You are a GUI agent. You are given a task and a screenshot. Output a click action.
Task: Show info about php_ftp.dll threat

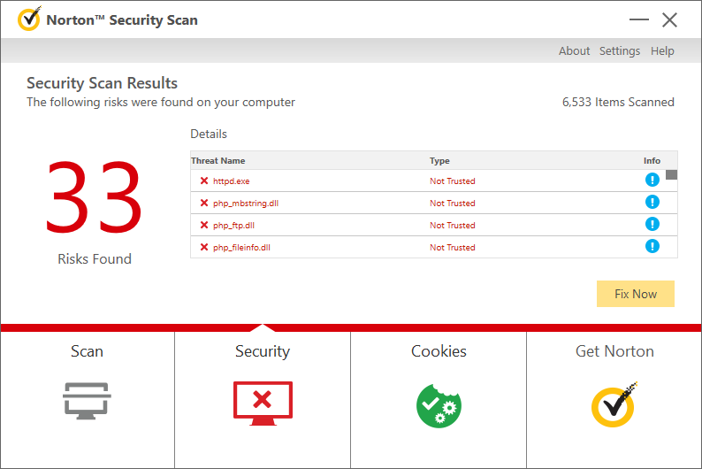click(652, 225)
